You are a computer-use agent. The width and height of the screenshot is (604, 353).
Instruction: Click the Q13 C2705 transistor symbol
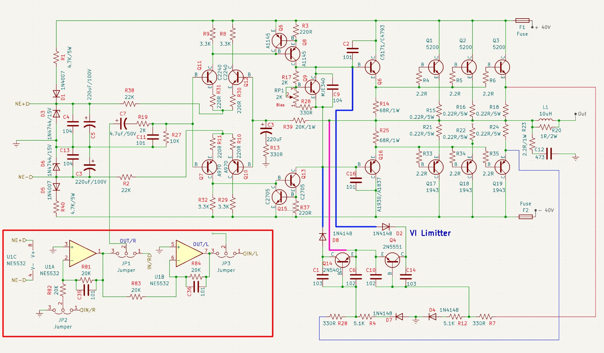click(292, 180)
